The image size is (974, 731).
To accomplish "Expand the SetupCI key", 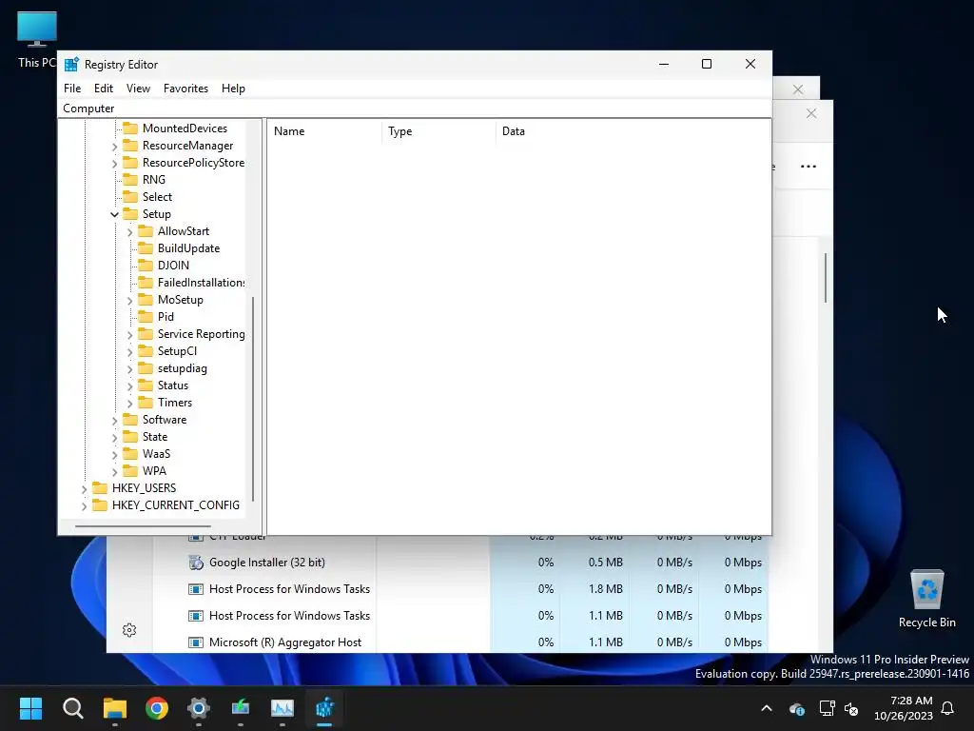I will 129,352.
